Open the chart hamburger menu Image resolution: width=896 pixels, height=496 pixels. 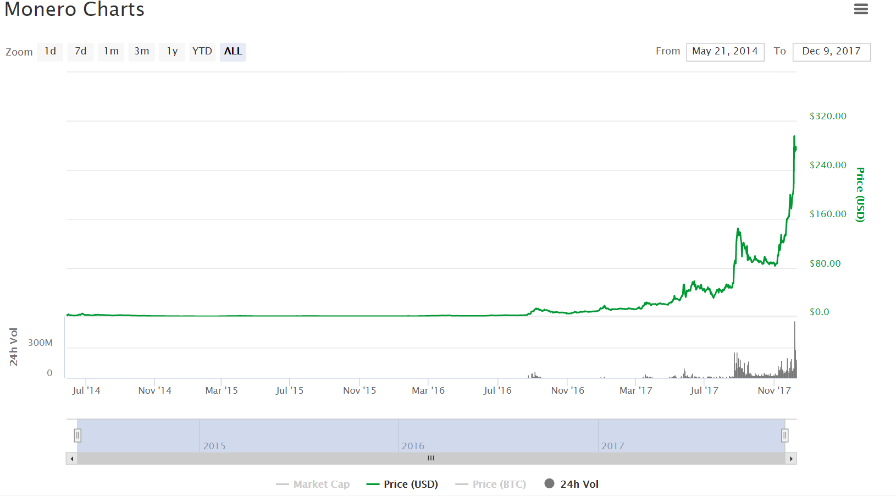pos(861,9)
